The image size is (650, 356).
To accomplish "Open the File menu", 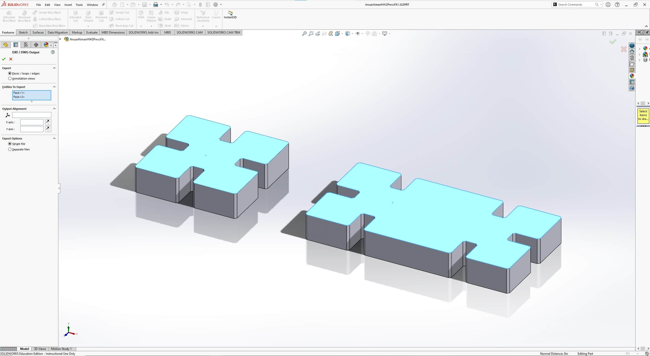I will [x=39, y=5].
